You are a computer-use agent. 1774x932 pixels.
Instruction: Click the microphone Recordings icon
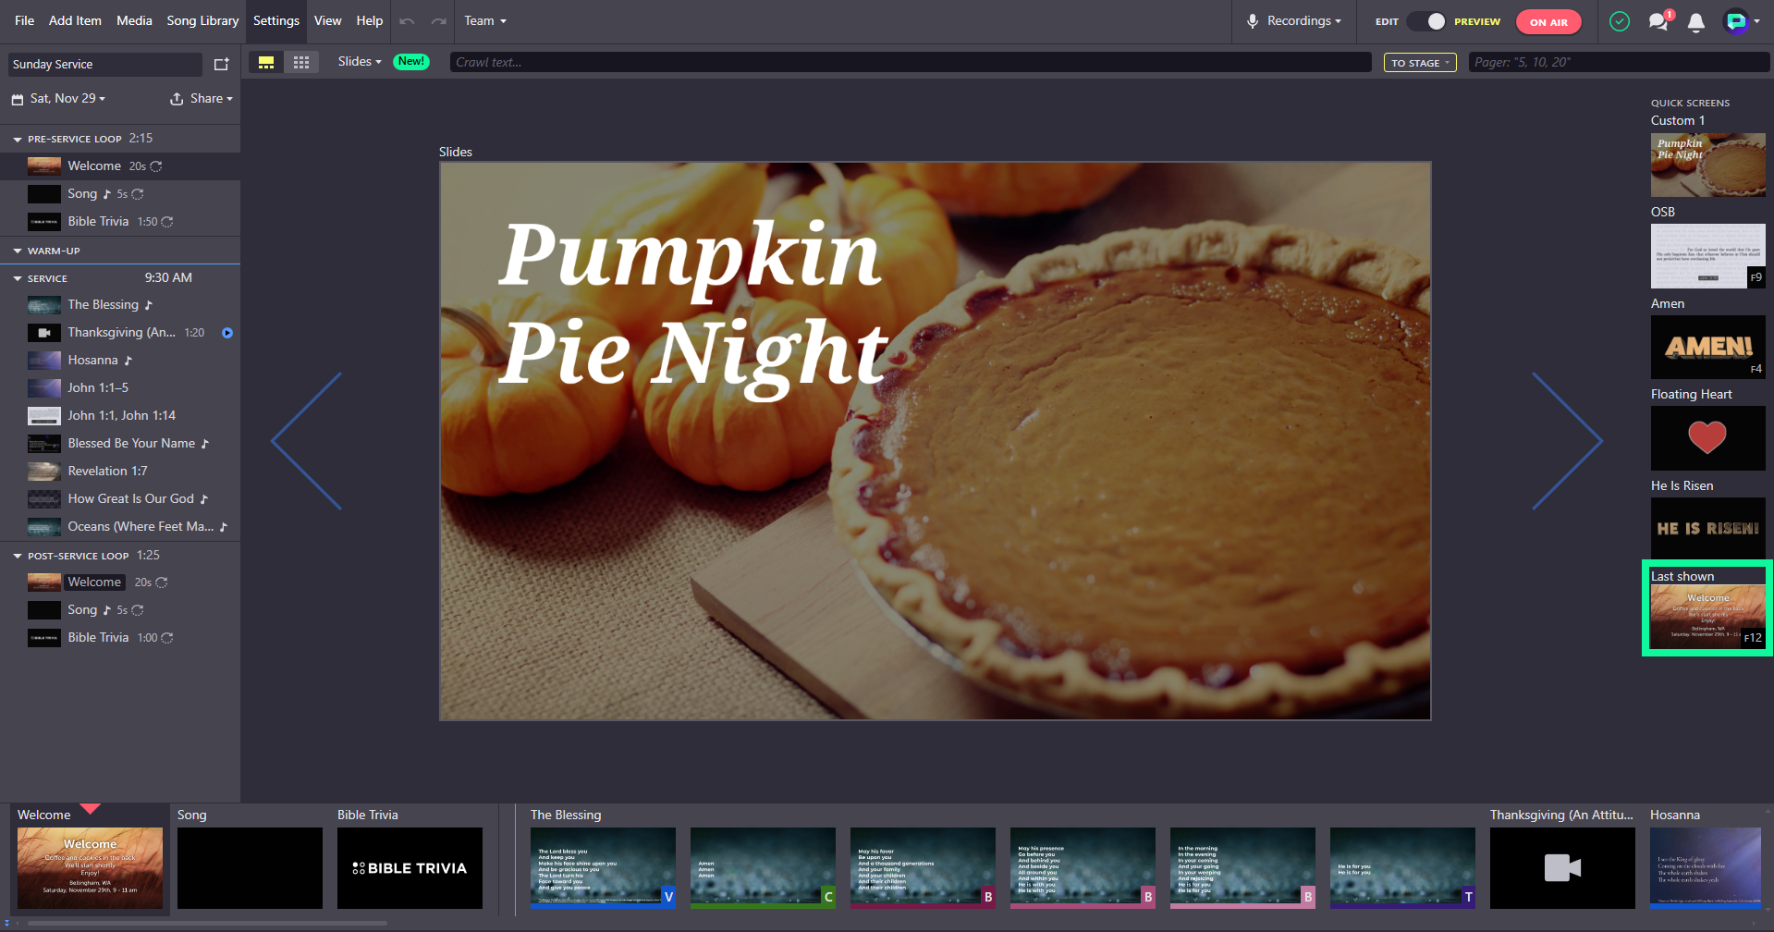[x=1252, y=21]
